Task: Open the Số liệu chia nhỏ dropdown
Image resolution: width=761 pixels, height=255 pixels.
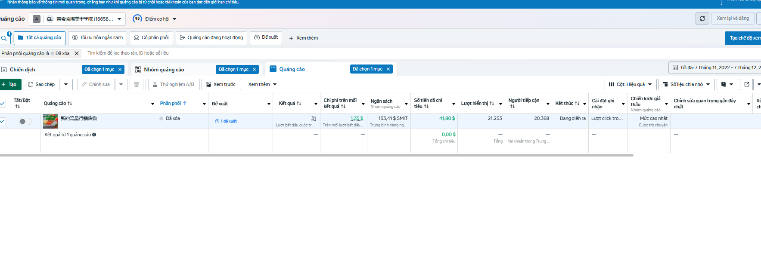Action: (x=686, y=84)
